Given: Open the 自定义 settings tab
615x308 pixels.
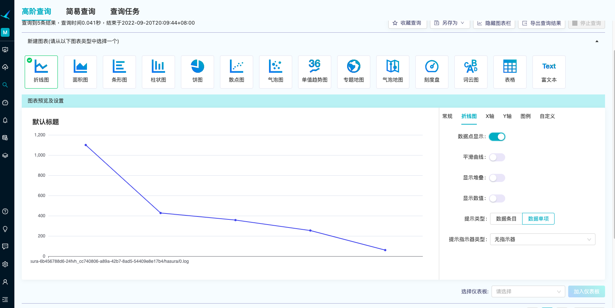Looking at the screenshot, I should click(x=547, y=116).
